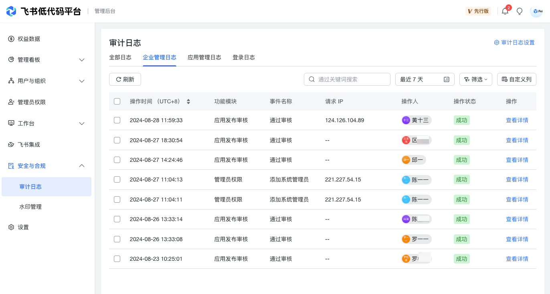This screenshot has height=294, width=550.
Task: Open the notifications bell
Action: [x=505, y=11]
